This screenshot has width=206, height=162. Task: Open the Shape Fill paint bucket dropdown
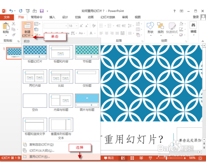pos(182,24)
